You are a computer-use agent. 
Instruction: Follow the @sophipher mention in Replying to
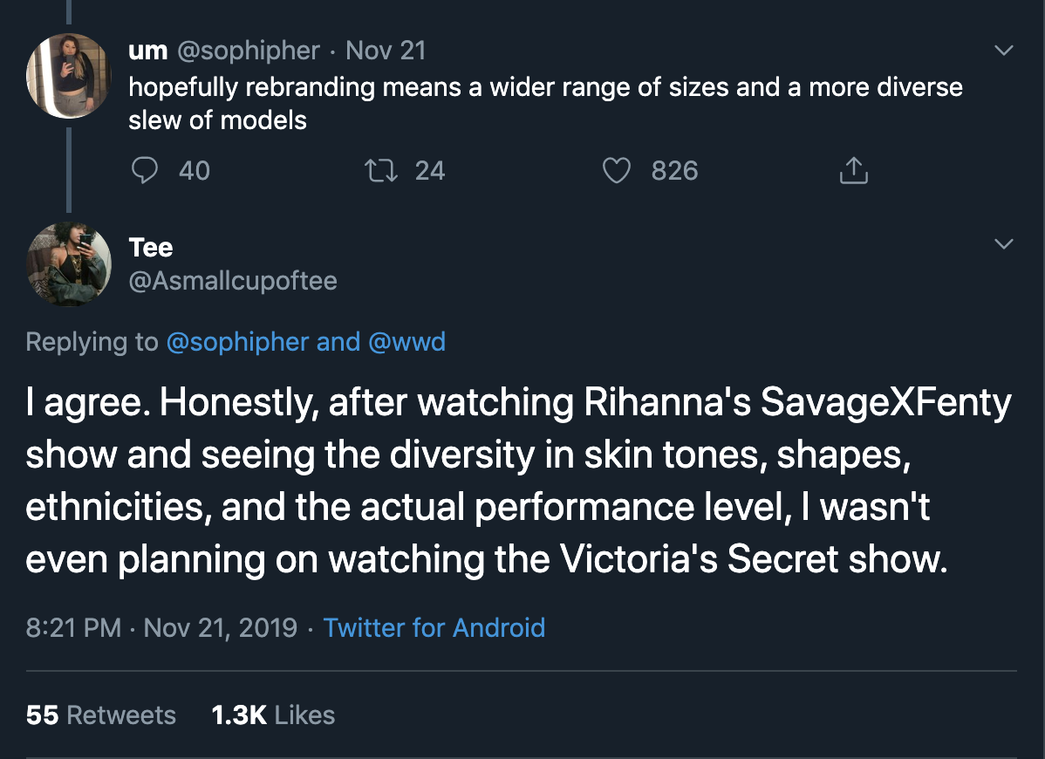(x=237, y=341)
